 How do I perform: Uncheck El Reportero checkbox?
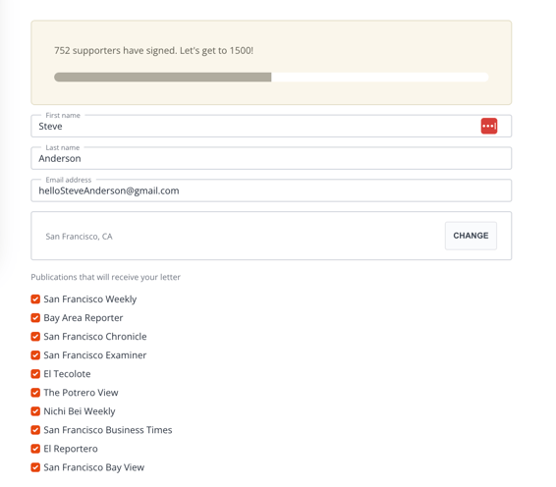point(35,449)
